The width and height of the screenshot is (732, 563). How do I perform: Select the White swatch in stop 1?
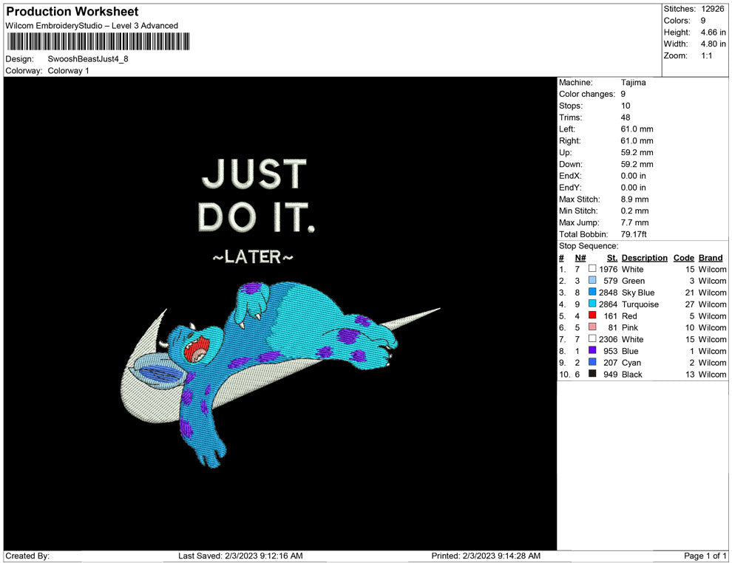592,270
